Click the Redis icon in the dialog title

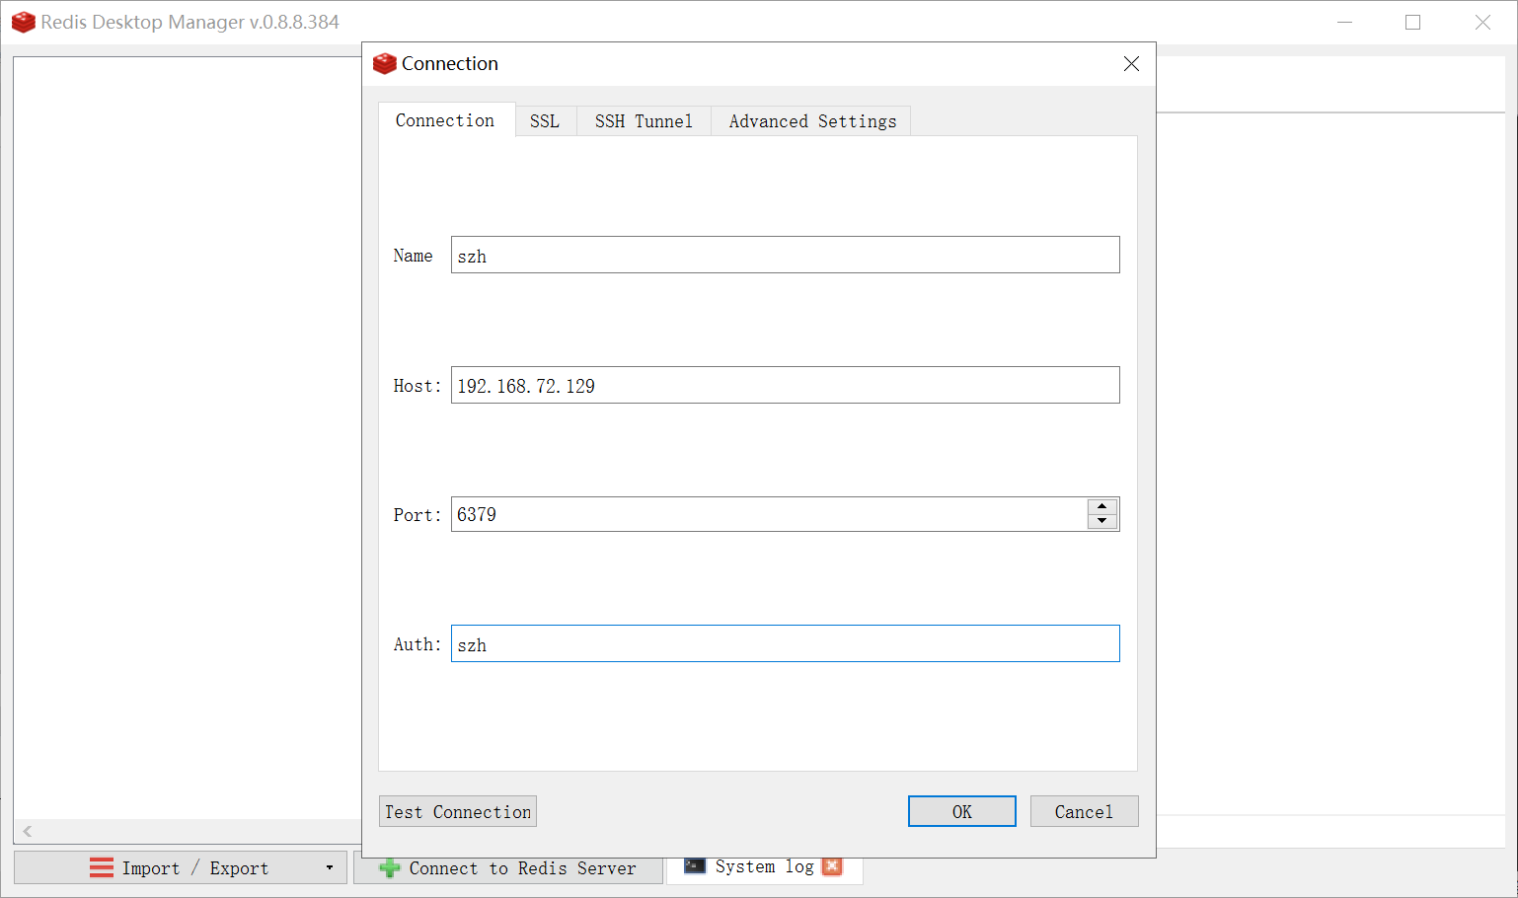(384, 64)
